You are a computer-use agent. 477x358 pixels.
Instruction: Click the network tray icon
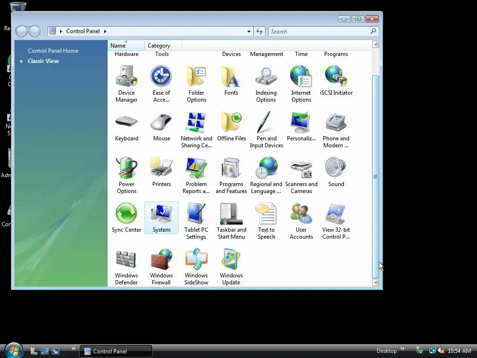coord(432,351)
